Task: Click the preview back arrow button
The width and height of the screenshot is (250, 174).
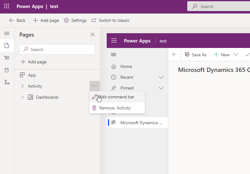Action: pos(175,55)
